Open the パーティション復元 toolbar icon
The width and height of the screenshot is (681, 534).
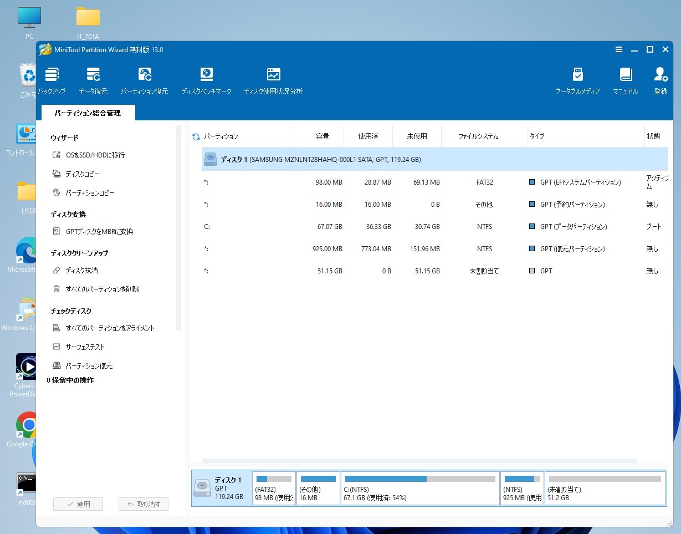(145, 81)
